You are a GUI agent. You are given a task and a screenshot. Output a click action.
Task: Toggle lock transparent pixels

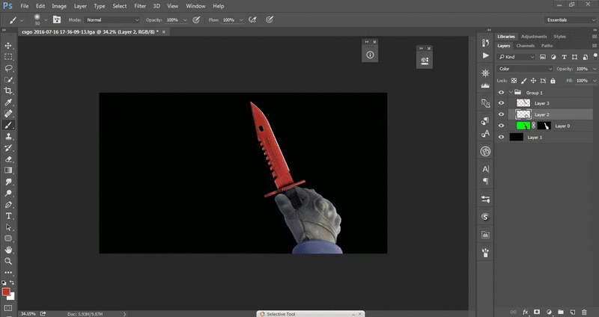[x=514, y=81]
